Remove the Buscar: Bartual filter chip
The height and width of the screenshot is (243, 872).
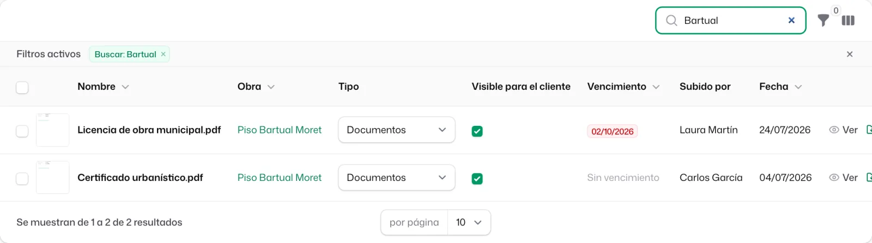163,54
